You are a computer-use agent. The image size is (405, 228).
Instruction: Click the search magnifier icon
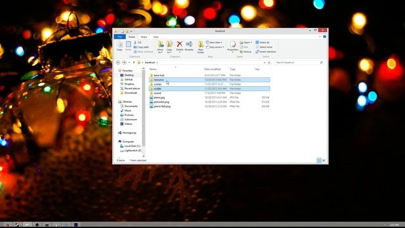(x=321, y=63)
